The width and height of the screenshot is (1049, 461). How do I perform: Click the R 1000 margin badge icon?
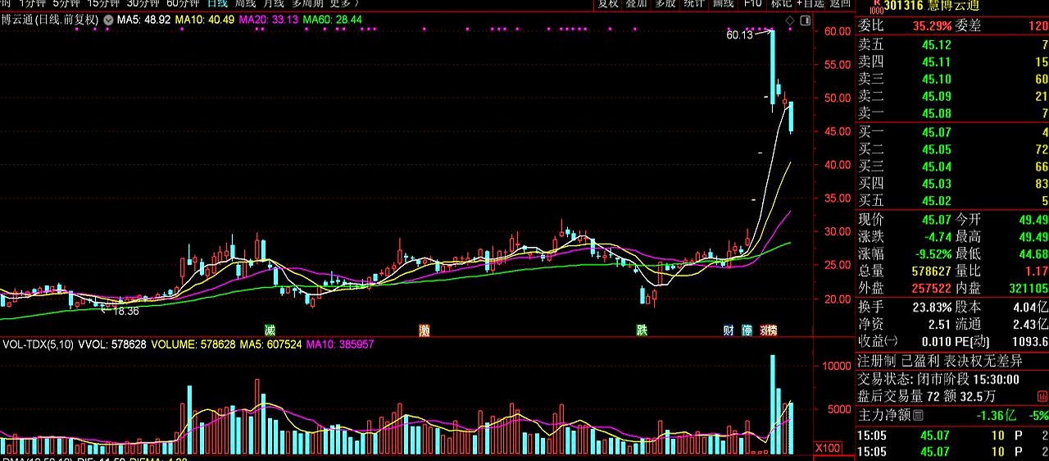tap(876, 7)
